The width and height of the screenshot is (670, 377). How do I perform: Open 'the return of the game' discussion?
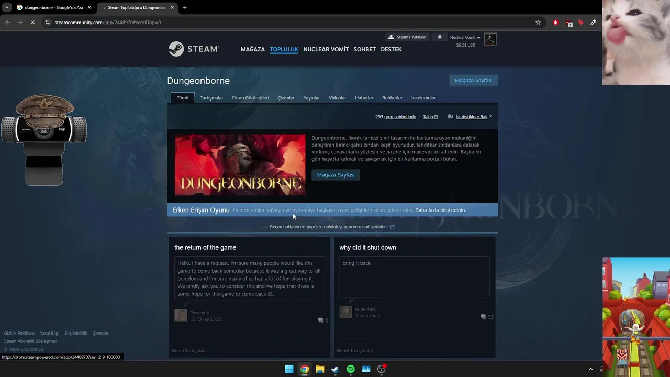(205, 248)
